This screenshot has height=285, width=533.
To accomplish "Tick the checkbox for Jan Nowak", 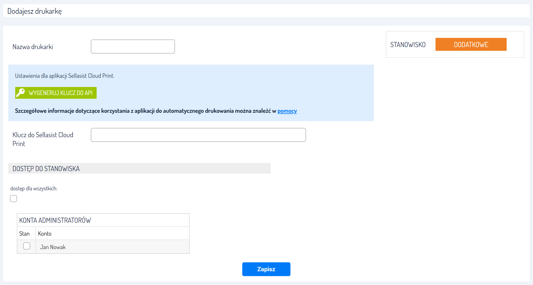I will [x=27, y=246].
